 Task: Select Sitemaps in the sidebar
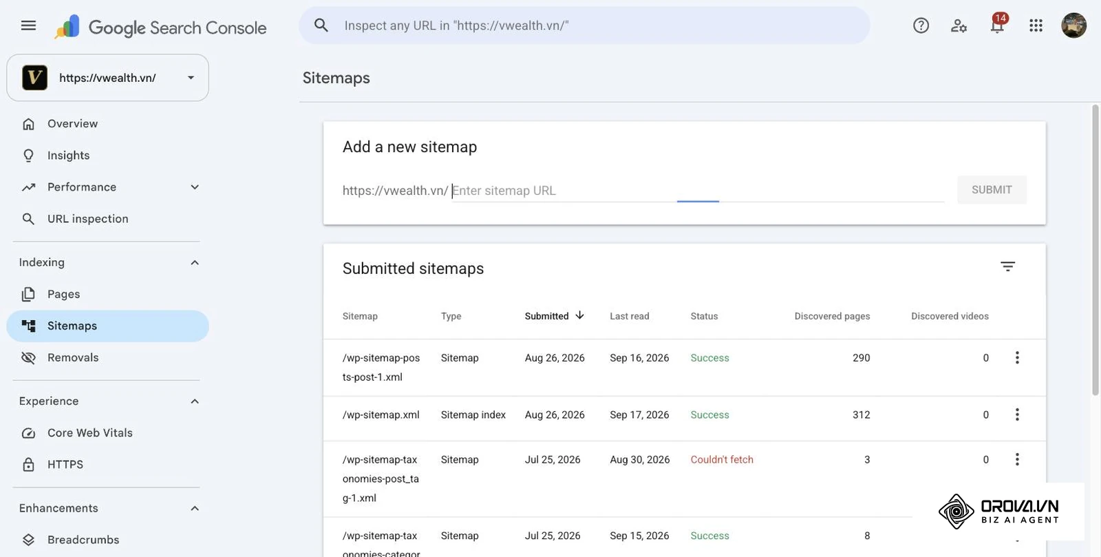click(107, 326)
